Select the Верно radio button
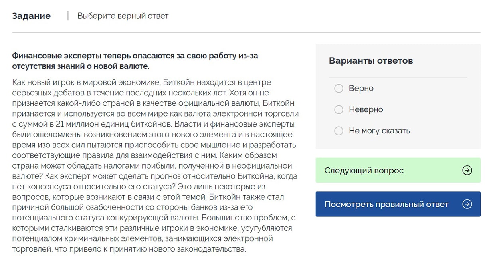The width and height of the screenshot is (493, 274). (x=339, y=88)
